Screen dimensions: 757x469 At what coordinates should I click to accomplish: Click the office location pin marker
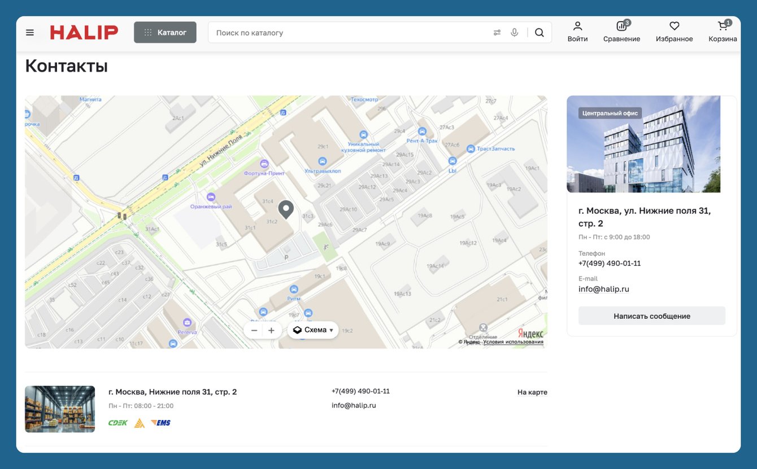tap(286, 209)
